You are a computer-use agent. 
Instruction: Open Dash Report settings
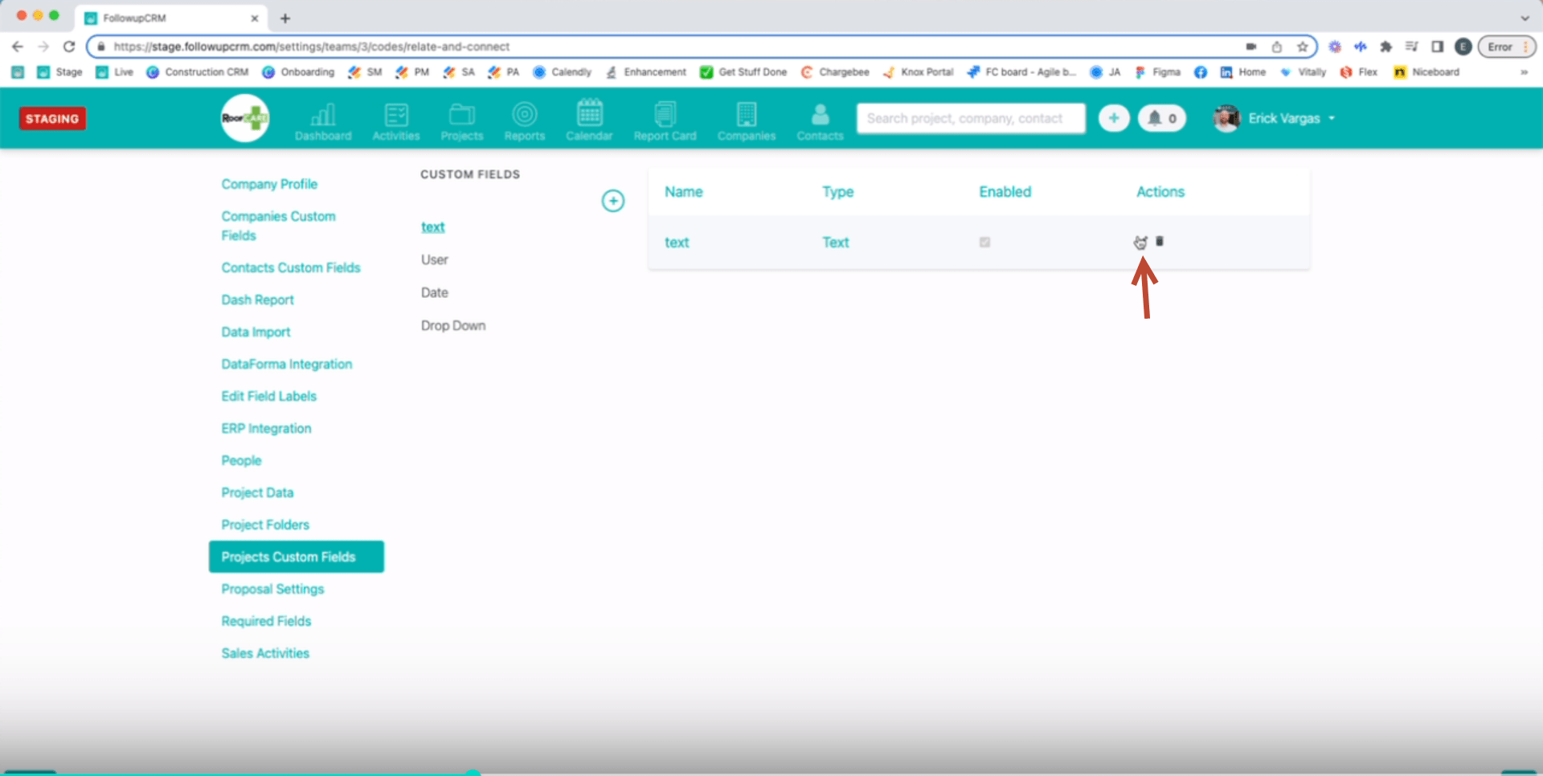257,300
